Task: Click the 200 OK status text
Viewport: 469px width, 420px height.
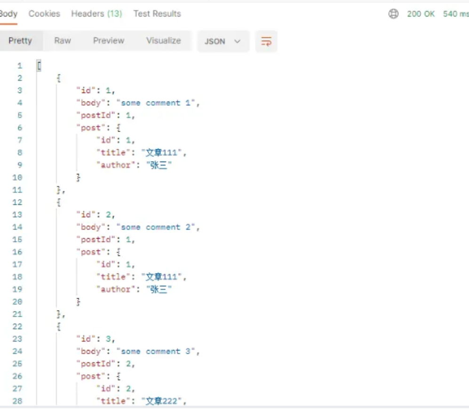Action: coord(421,14)
